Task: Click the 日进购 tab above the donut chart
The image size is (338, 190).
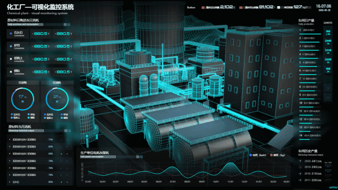Action: [x=23, y=82]
